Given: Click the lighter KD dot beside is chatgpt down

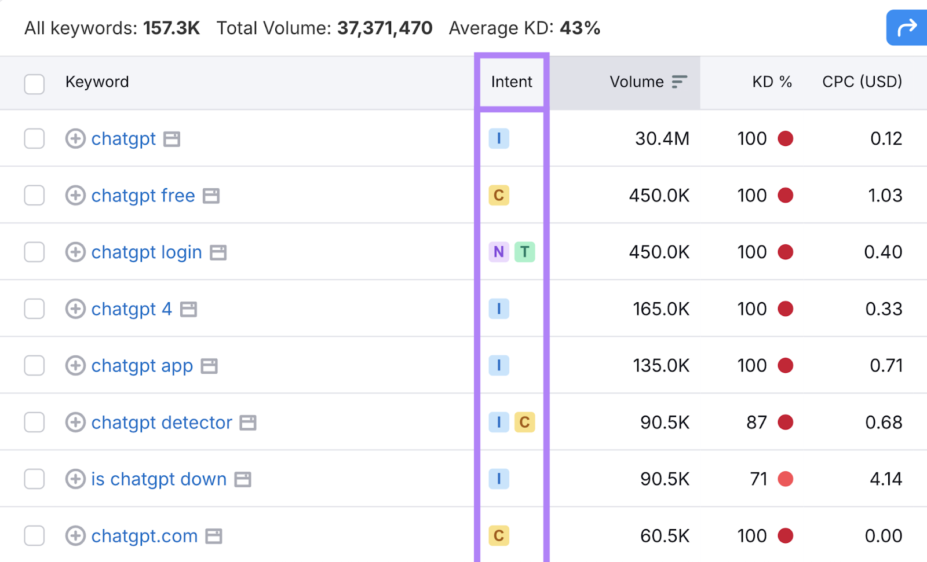Looking at the screenshot, I should pos(785,479).
